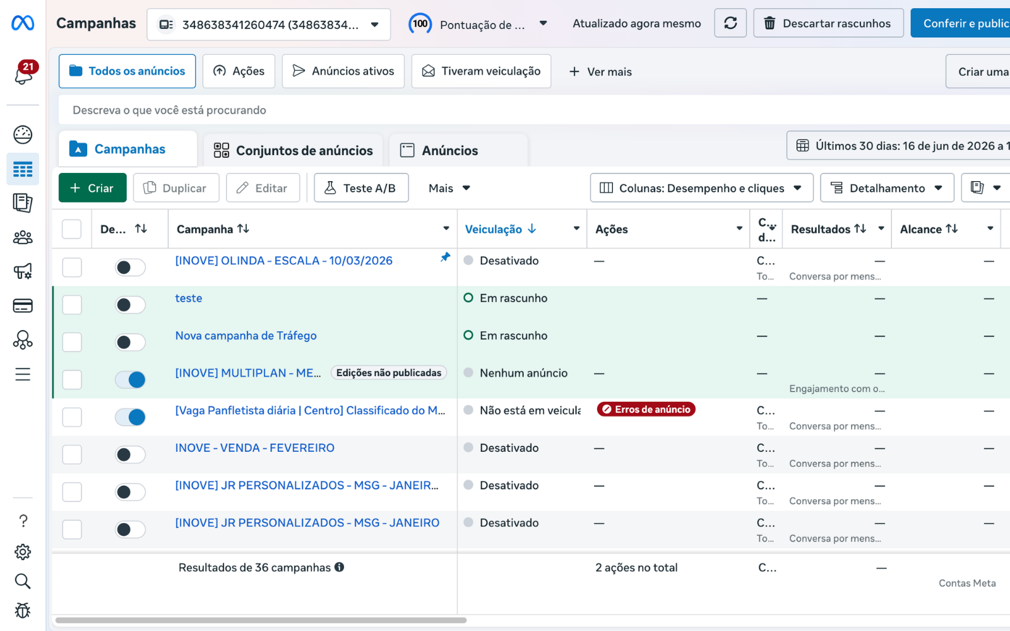Open the INOVE - VENDA - FEVEREIRO campaign link
1010x631 pixels.
tap(255, 448)
